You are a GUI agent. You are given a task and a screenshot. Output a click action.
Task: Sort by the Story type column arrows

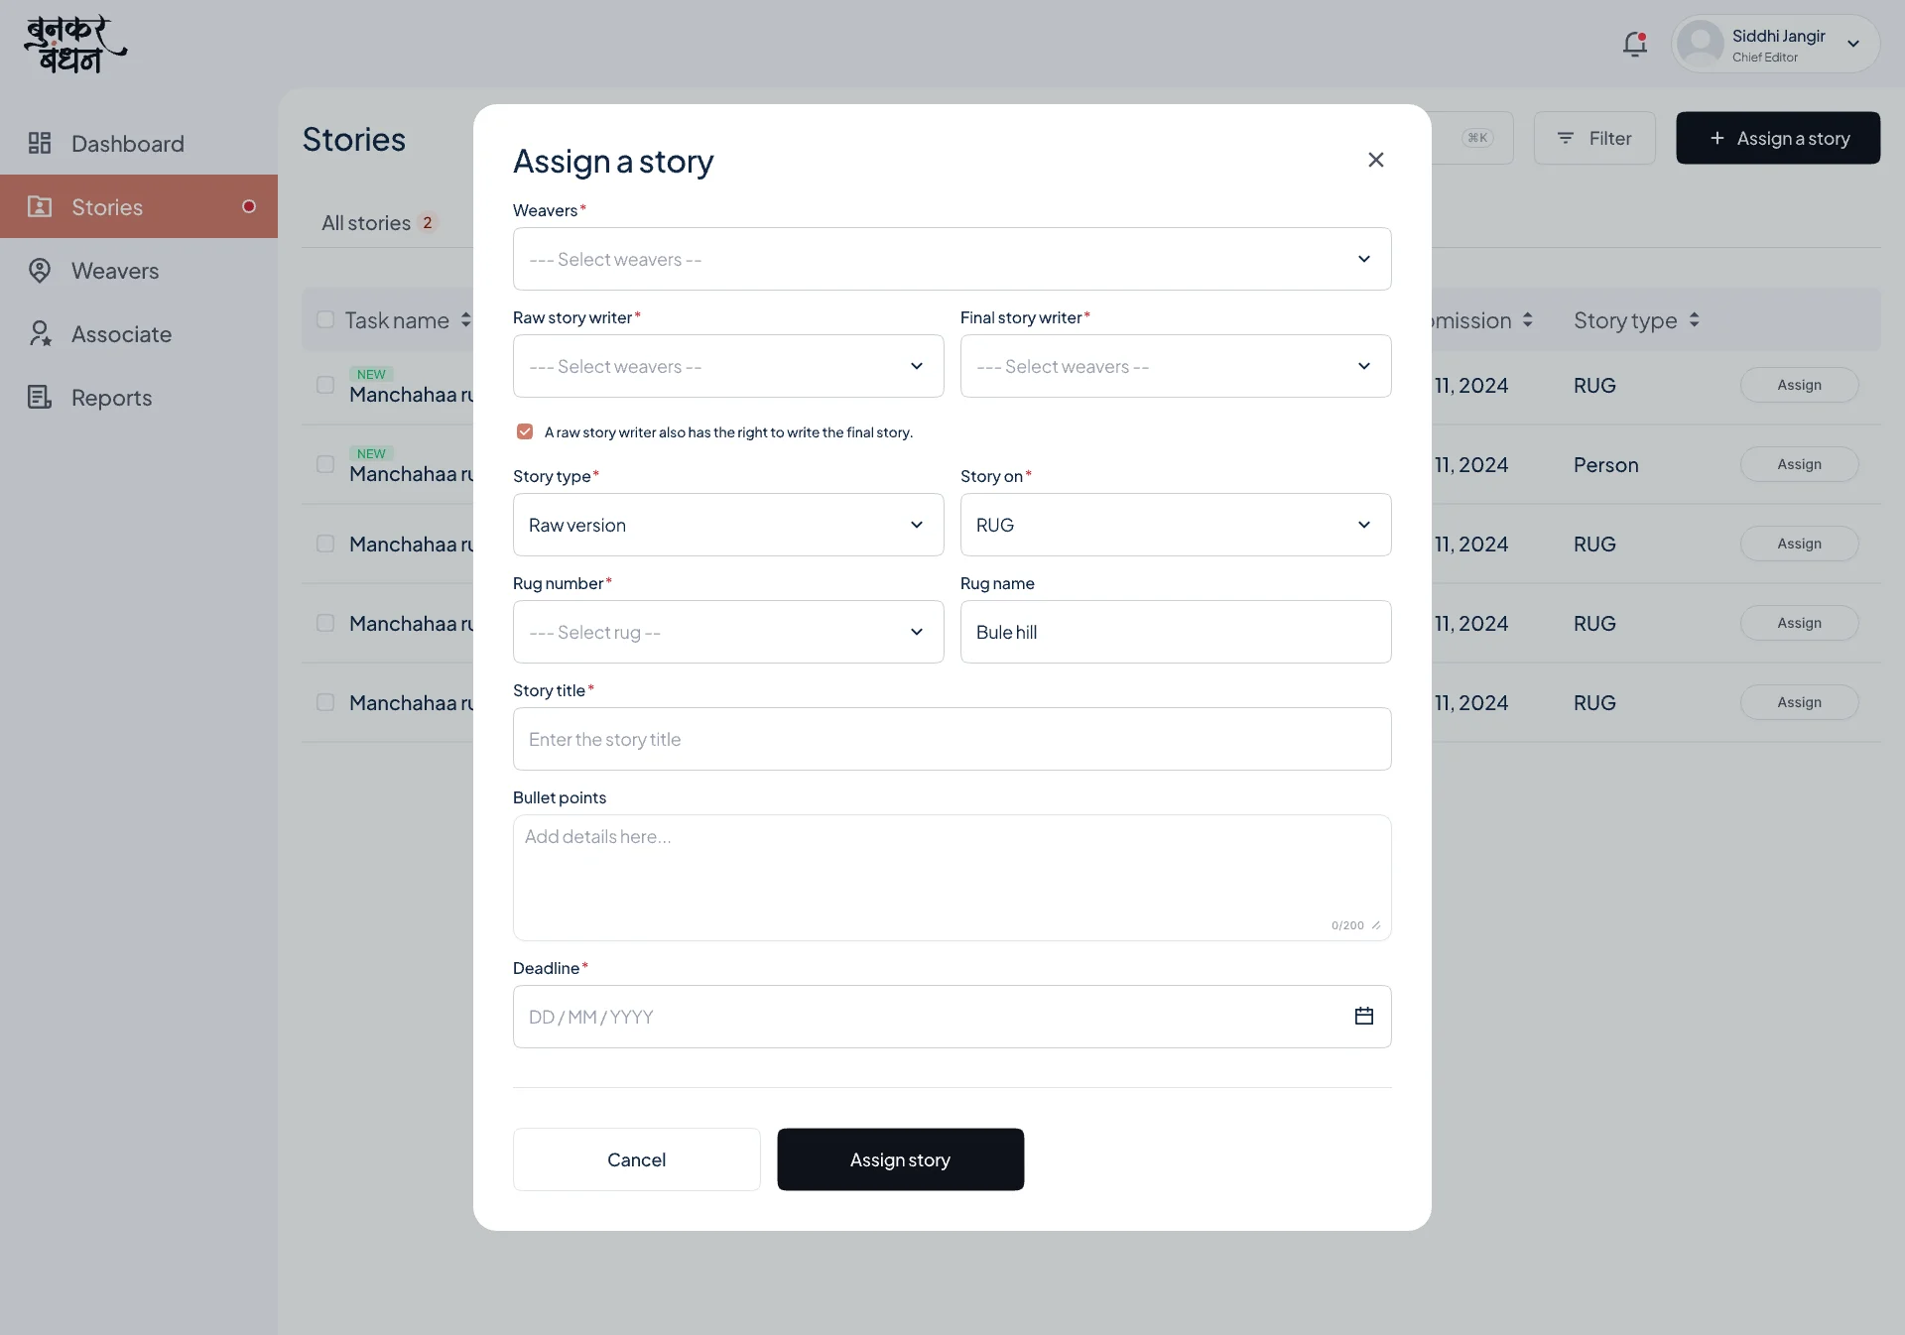[1694, 320]
